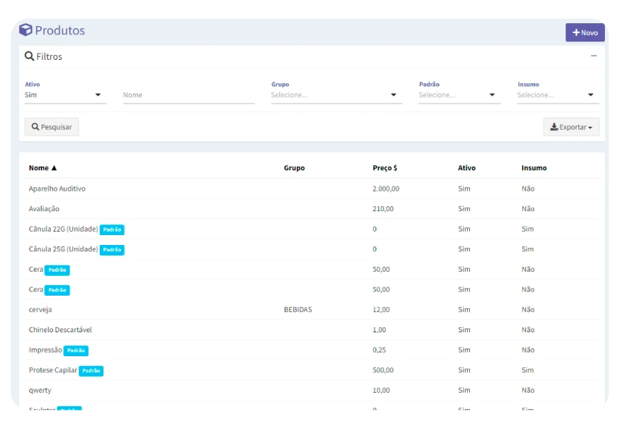
Task: Expand the Padrão filter dropdown
Action: click(x=459, y=95)
